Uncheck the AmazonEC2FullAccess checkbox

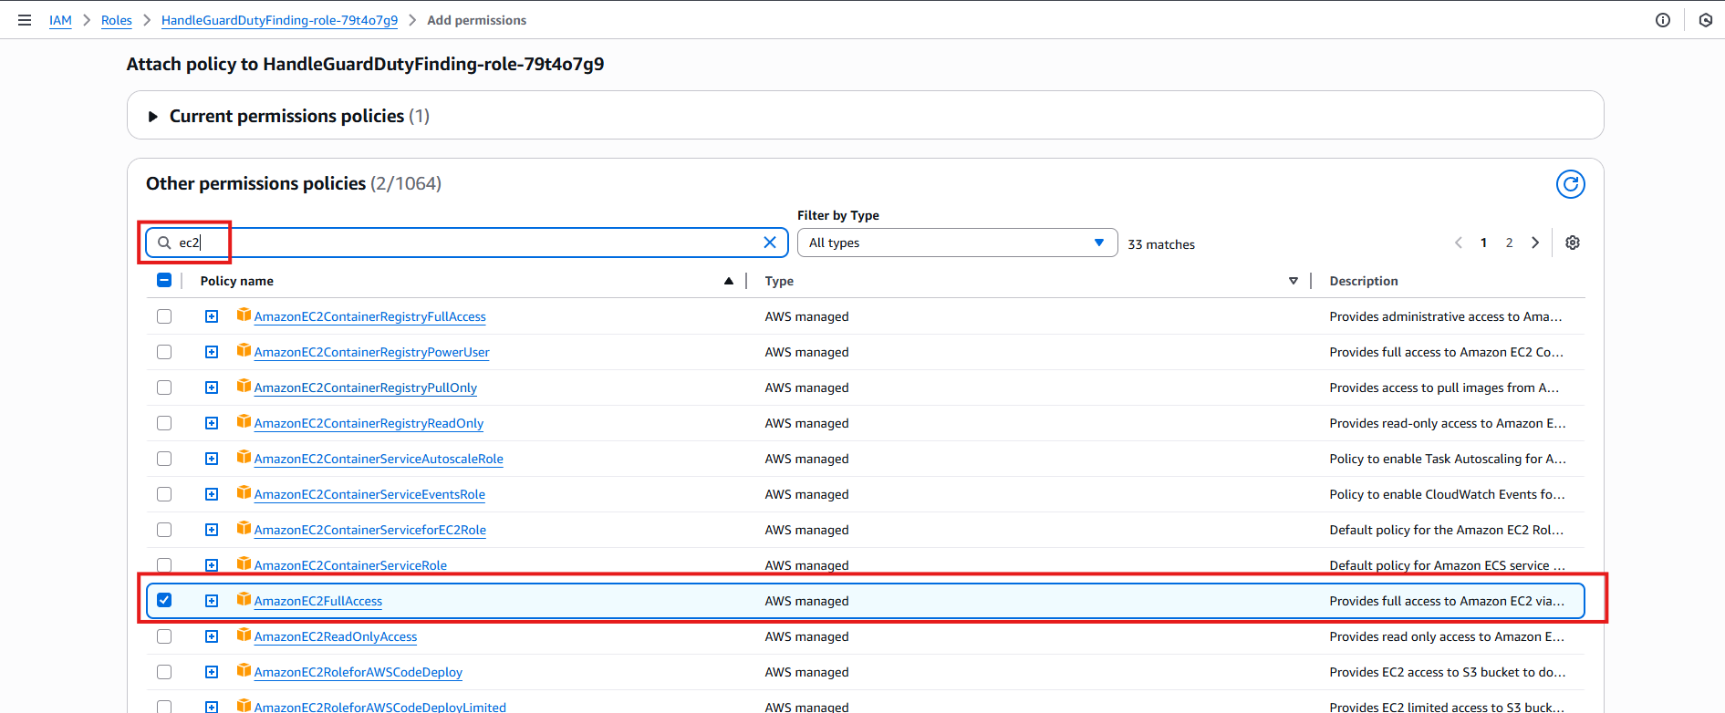click(x=164, y=600)
